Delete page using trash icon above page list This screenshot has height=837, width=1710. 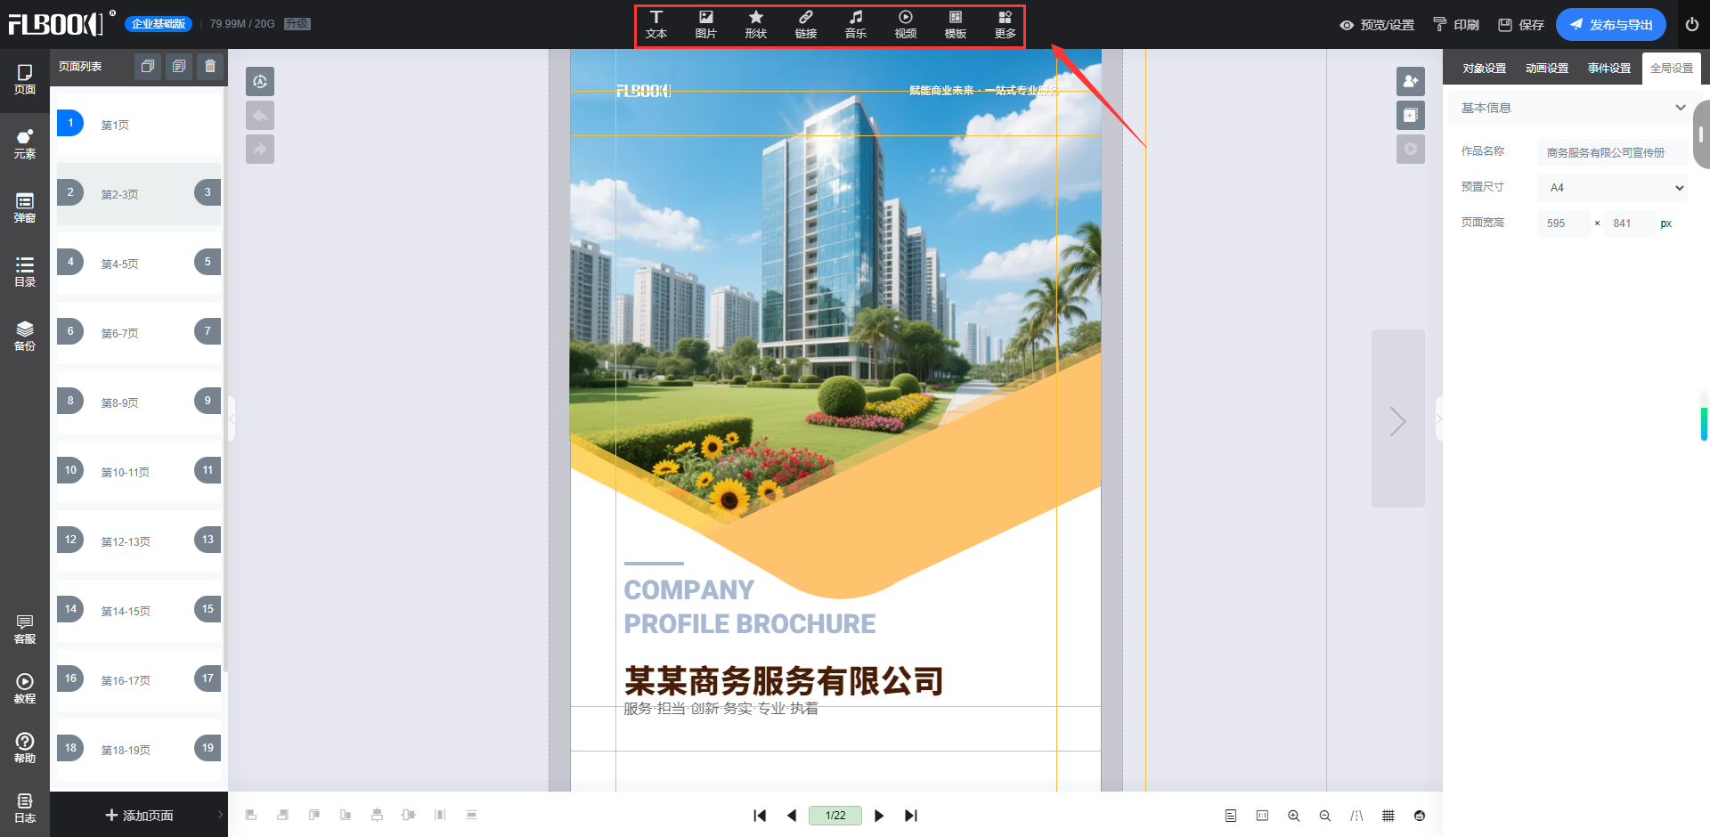[210, 66]
